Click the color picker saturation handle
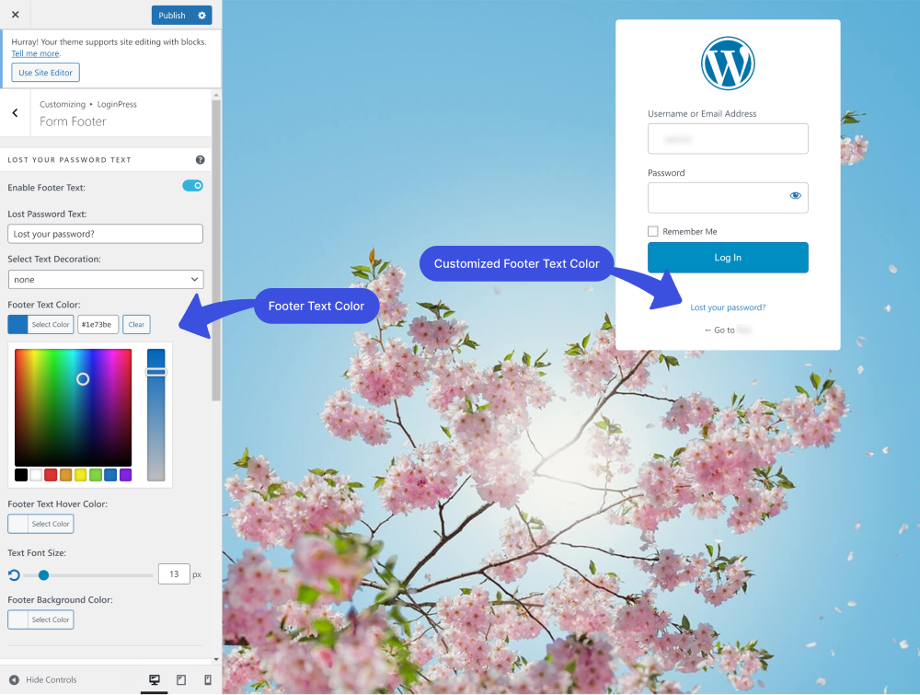 (83, 379)
